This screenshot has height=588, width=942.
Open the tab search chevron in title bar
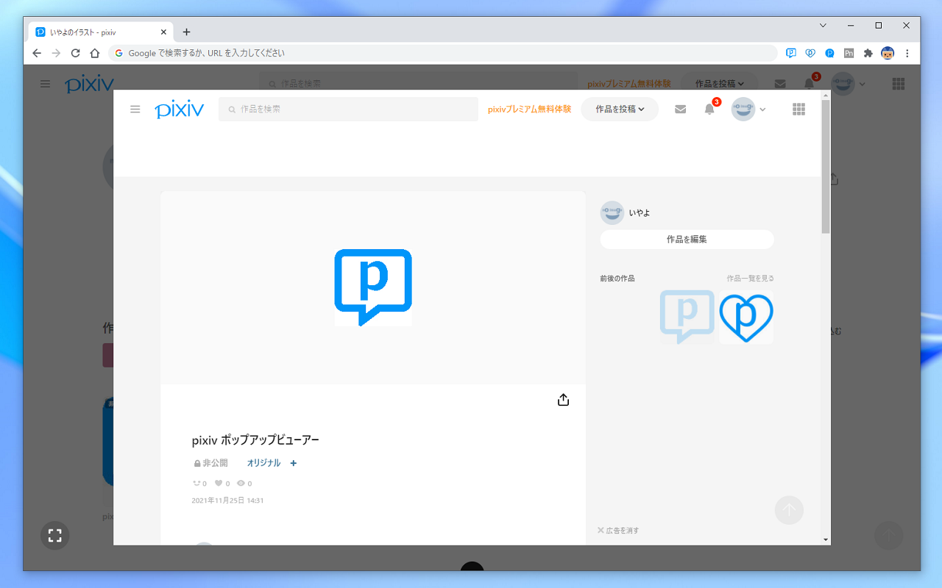823,25
